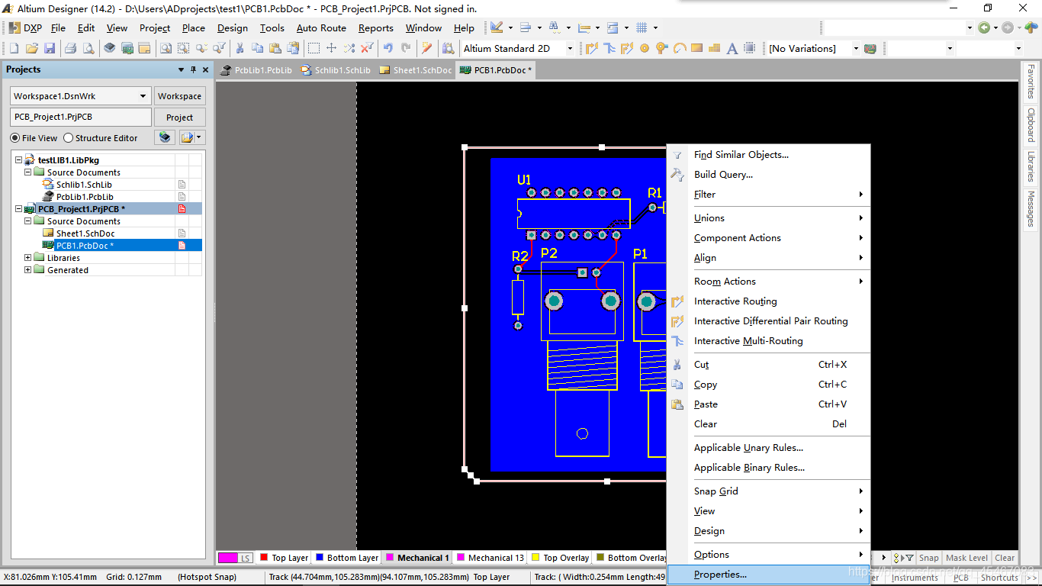Click the Project button

(180, 118)
